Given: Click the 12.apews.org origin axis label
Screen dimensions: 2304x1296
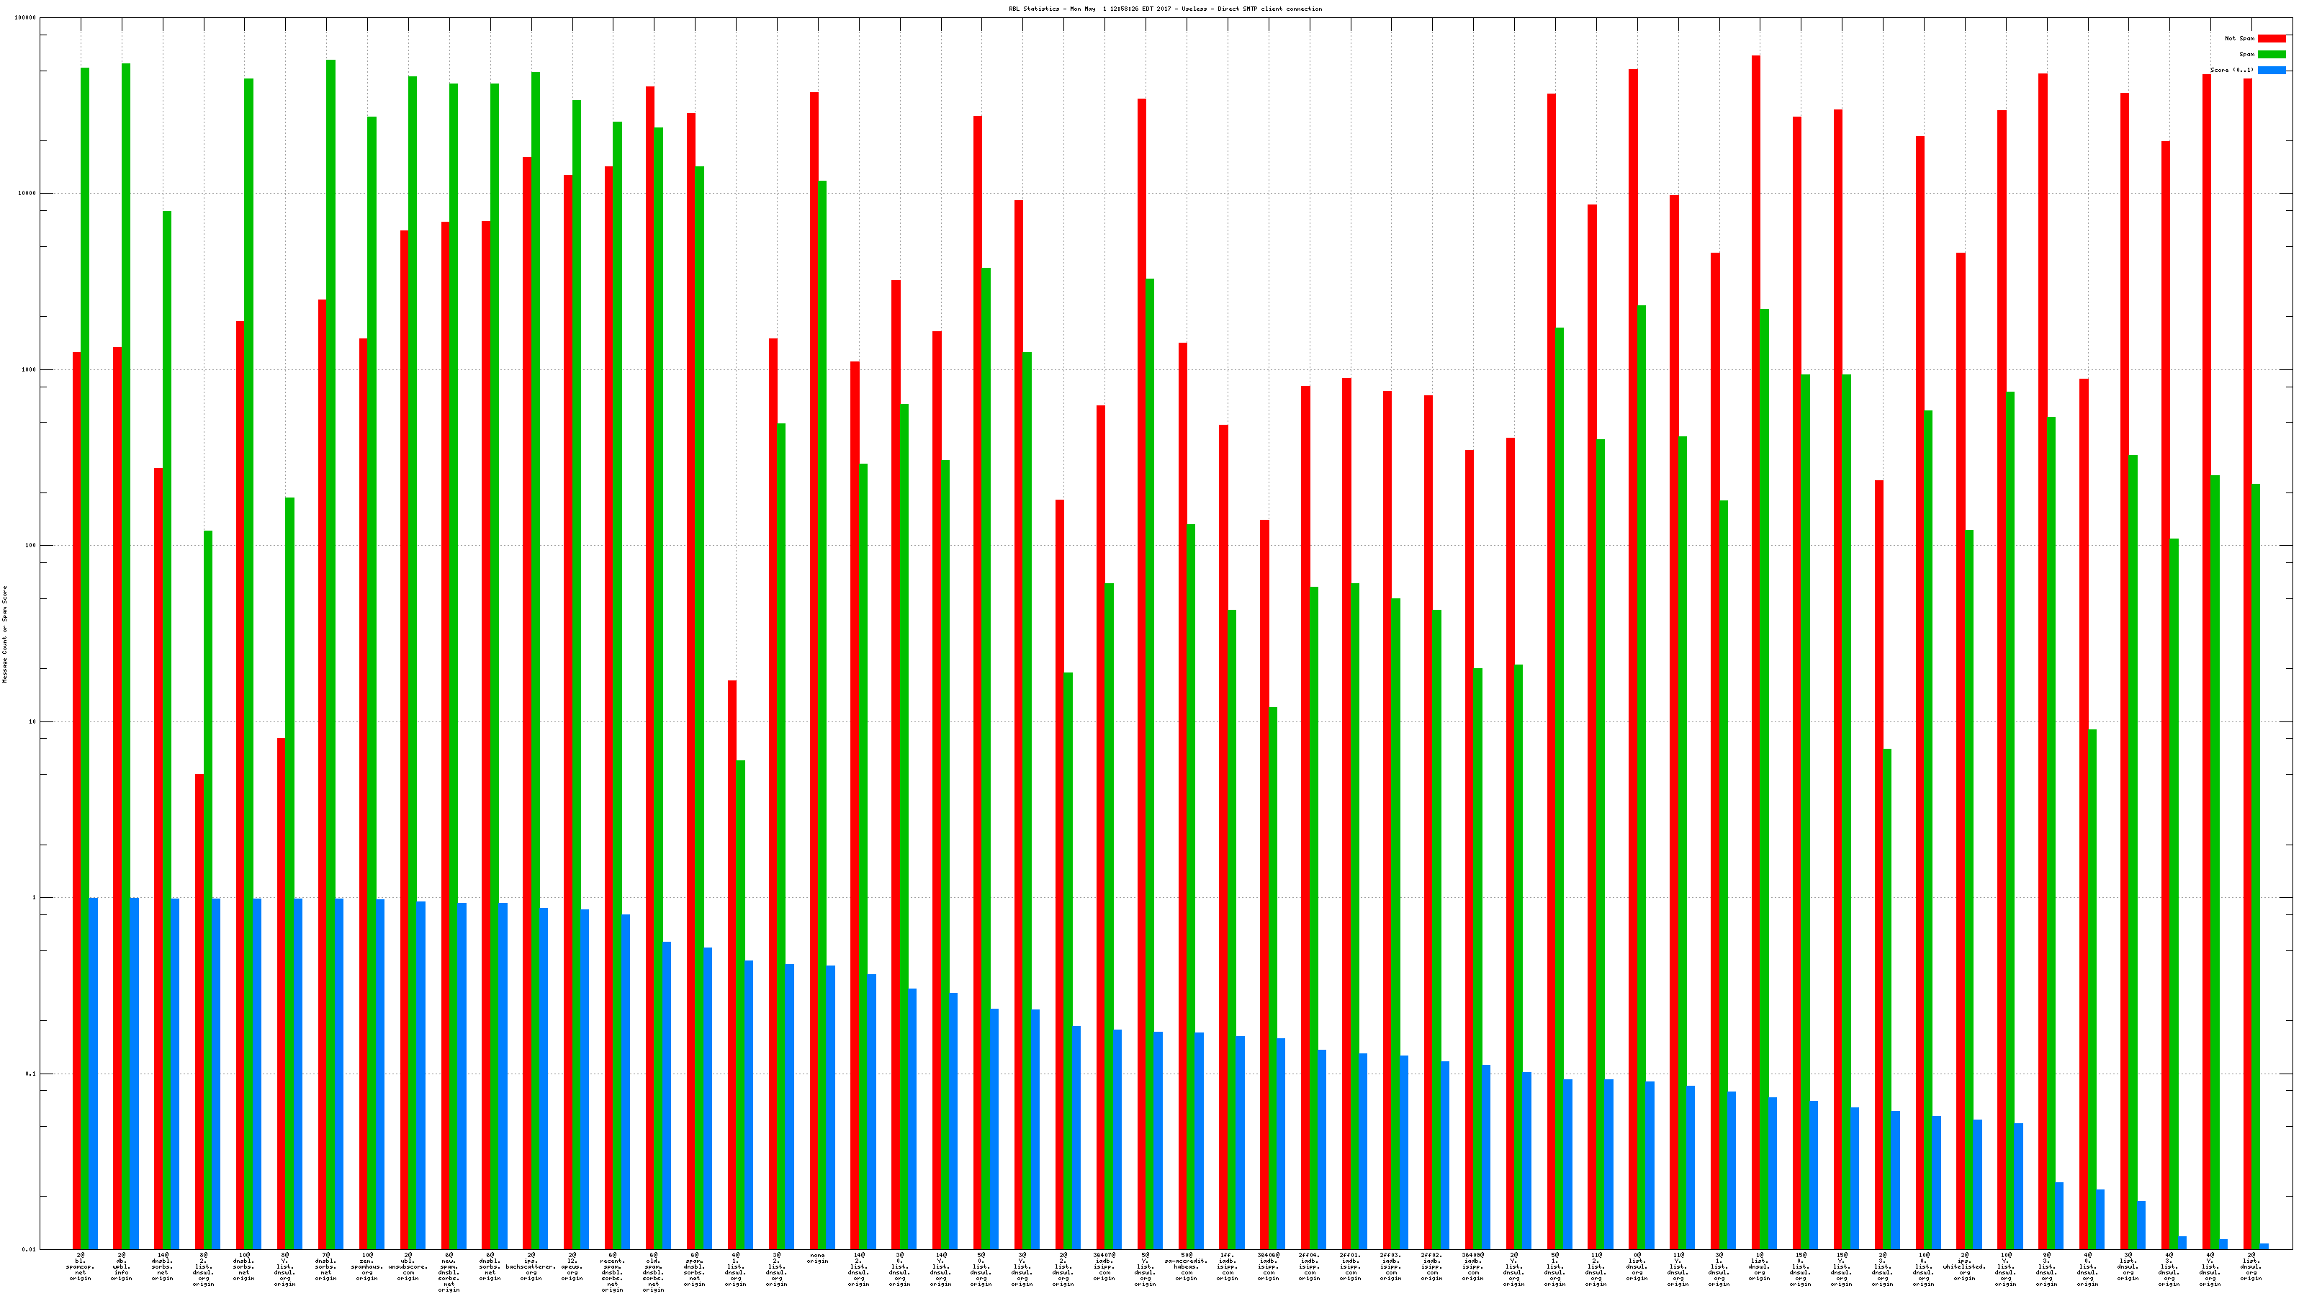Looking at the screenshot, I should [572, 1266].
